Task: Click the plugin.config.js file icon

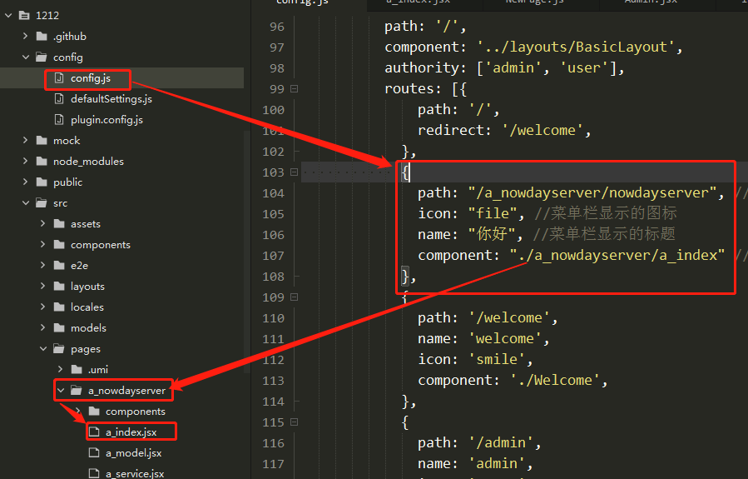Action: point(59,119)
